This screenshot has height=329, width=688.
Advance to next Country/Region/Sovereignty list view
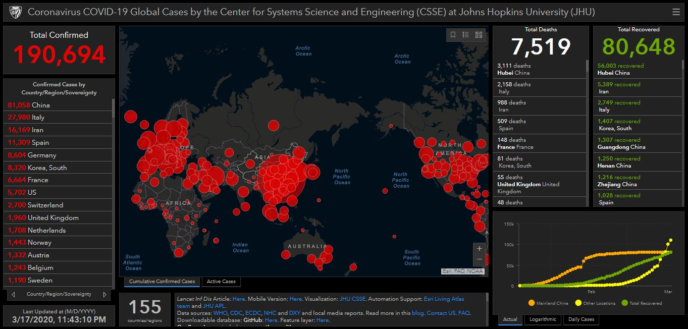click(x=104, y=294)
